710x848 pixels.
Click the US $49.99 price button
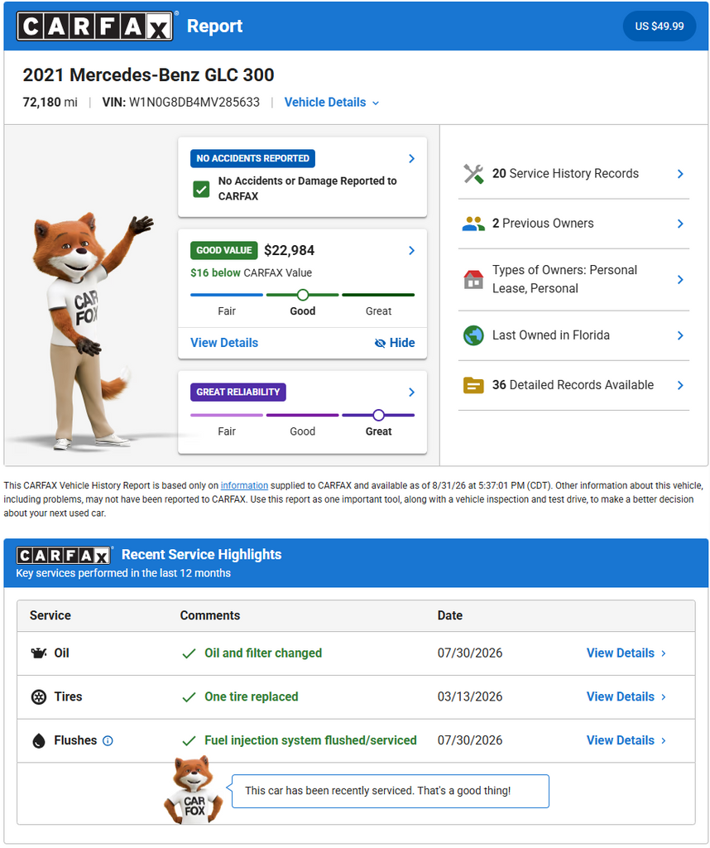coord(660,26)
